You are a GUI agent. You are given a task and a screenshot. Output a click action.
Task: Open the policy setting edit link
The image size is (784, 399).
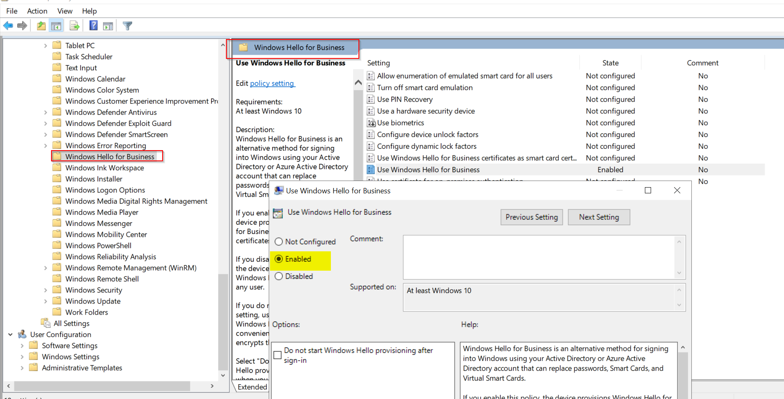[272, 83]
